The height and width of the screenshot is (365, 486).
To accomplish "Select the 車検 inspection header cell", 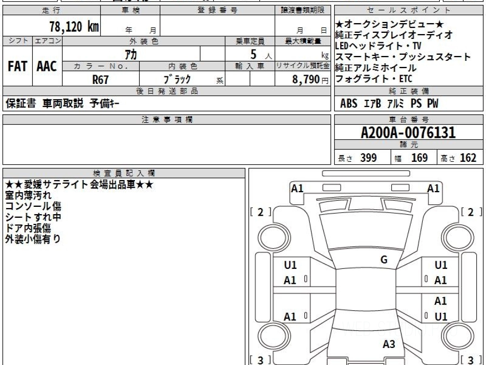I will coord(130,11).
